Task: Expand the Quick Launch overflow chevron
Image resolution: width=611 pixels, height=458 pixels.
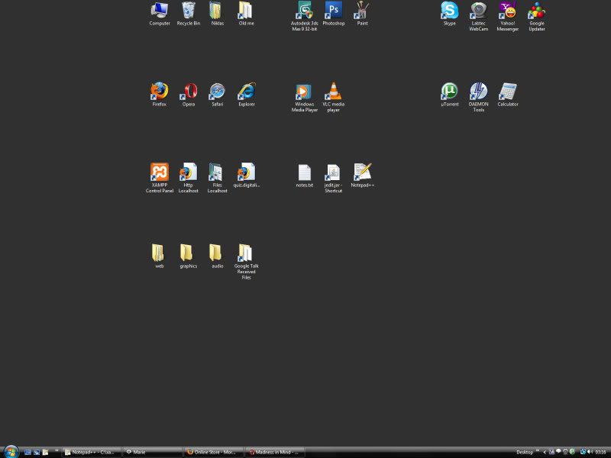Action: (57, 450)
